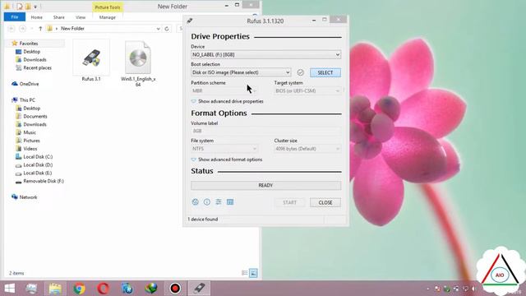Click the Quick Access properties icon in title bar
The image size is (526, 296).
20,7
